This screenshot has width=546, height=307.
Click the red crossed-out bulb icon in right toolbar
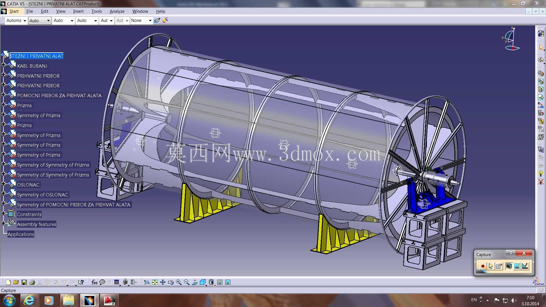541,182
